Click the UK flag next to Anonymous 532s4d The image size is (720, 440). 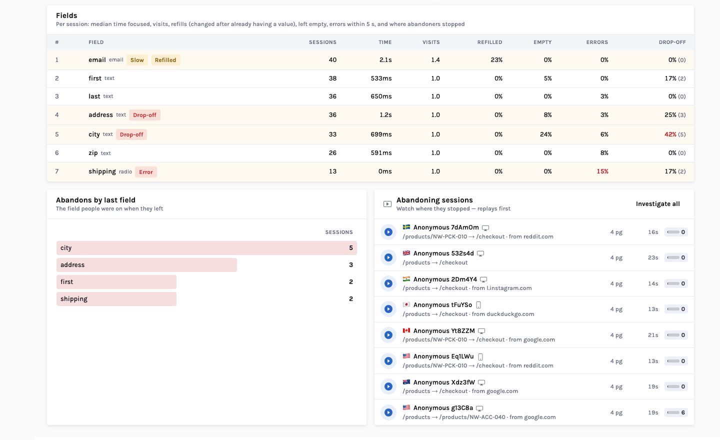point(406,253)
